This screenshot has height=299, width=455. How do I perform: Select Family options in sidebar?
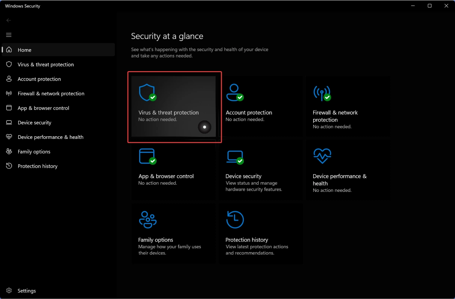pyautogui.click(x=58, y=151)
